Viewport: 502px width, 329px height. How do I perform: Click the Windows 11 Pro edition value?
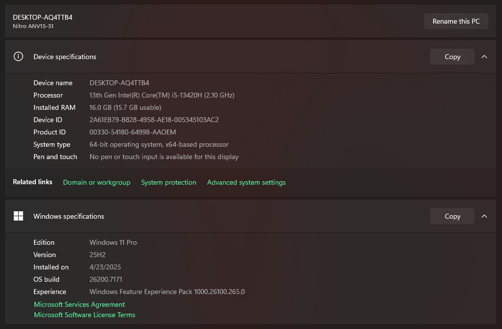tap(113, 242)
